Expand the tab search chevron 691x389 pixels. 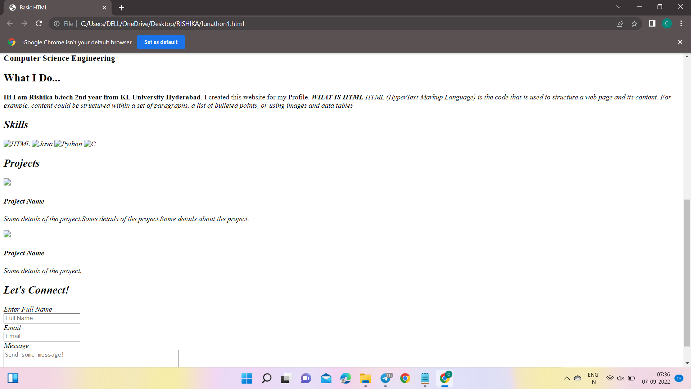[x=619, y=7]
